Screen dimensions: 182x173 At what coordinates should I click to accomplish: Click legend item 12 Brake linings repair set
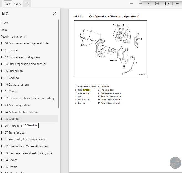tap(109, 103)
